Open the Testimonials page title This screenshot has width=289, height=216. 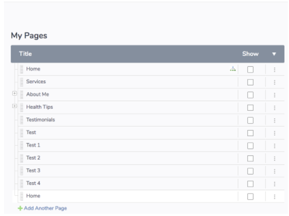41,120
